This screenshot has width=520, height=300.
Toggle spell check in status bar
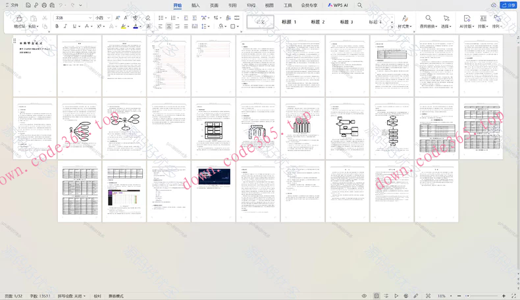tap(71, 296)
